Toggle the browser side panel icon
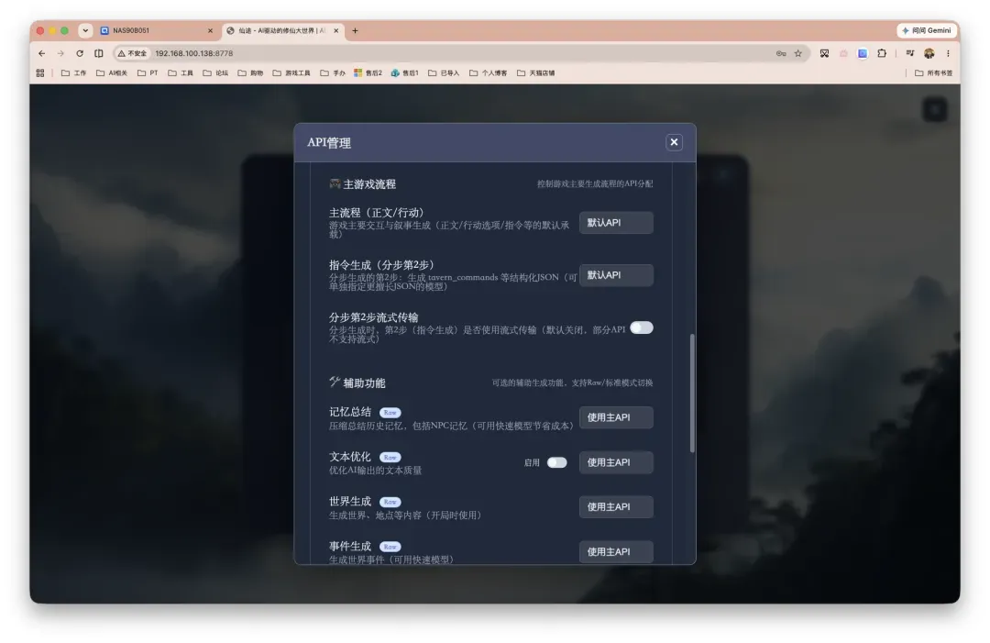 [98, 54]
